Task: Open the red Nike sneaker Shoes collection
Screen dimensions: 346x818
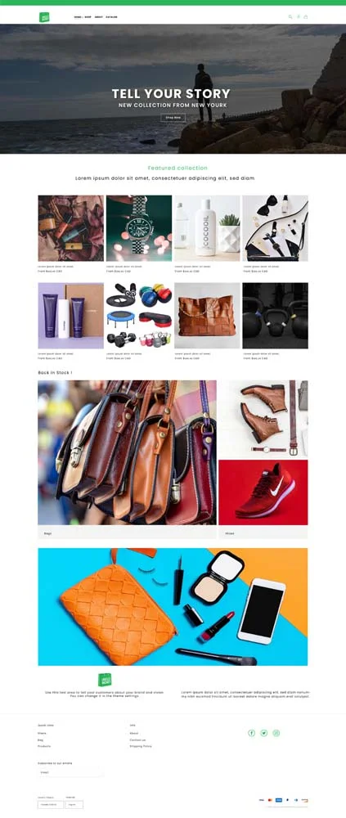Action: 263,492
